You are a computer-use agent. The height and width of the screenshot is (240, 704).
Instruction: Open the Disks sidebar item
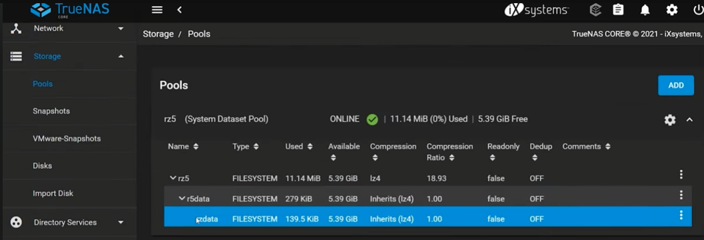click(x=42, y=166)
